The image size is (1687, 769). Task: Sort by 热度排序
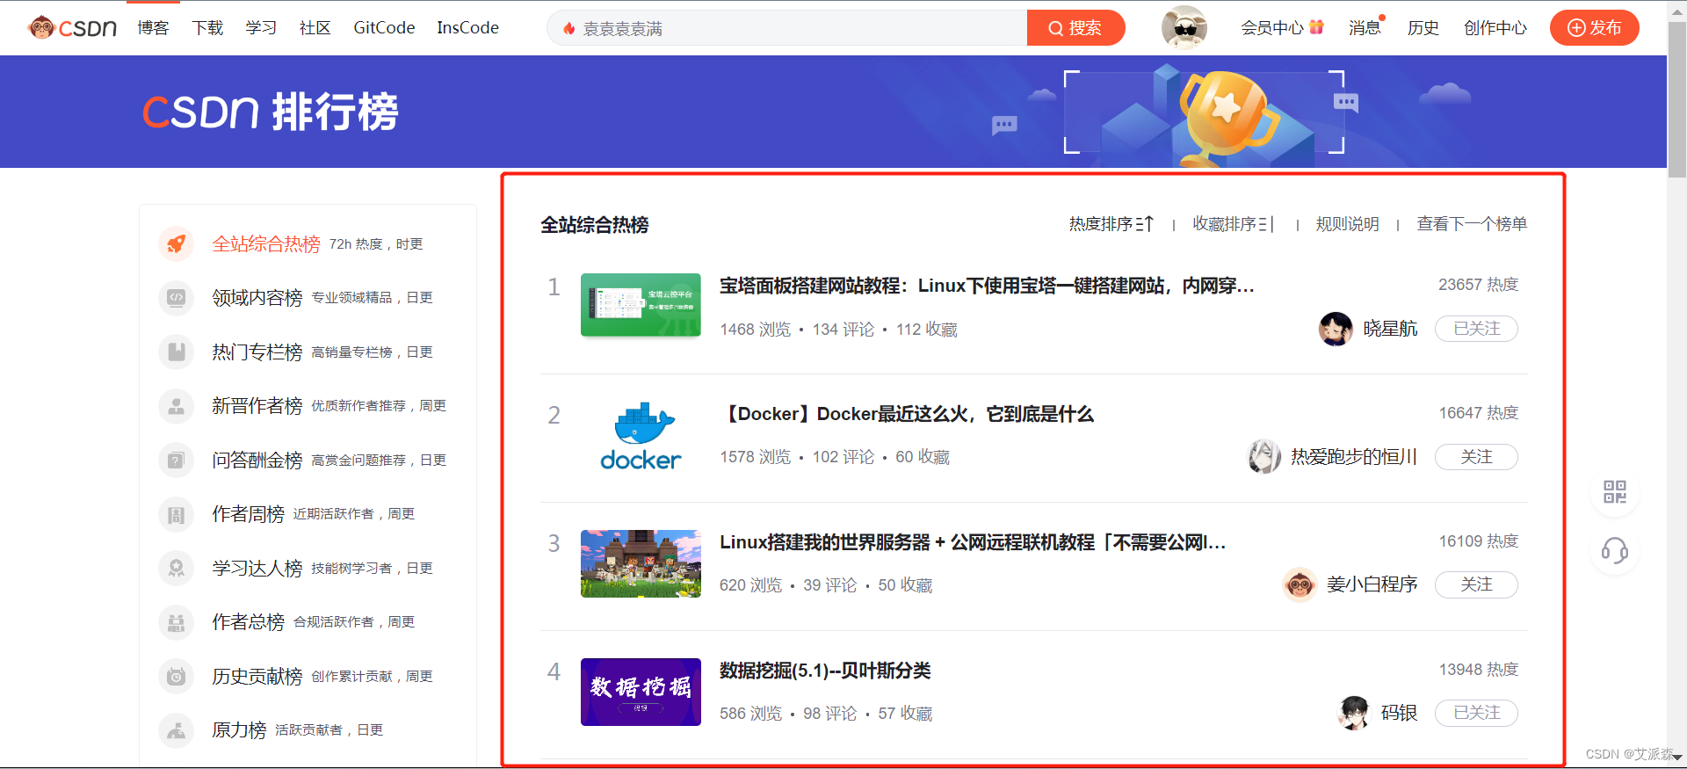pyautogui.click(x=1111, y=224)
